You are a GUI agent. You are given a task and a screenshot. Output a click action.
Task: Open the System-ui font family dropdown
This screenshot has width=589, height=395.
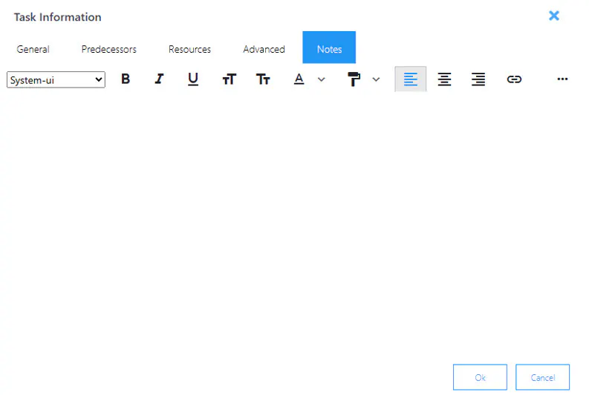click(56, 79)
